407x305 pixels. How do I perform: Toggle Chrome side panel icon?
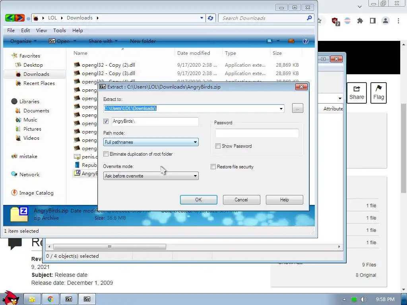pos(373,21)
